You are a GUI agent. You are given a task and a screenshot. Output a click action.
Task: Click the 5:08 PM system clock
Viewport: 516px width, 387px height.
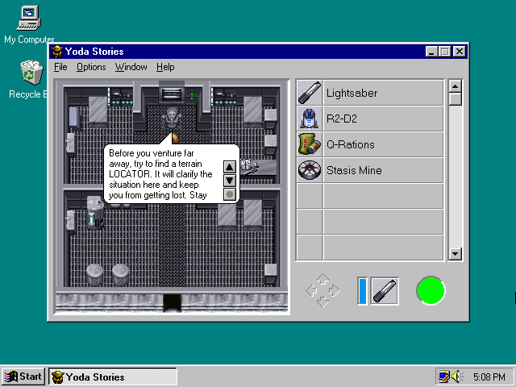click(x=489, y=377)
